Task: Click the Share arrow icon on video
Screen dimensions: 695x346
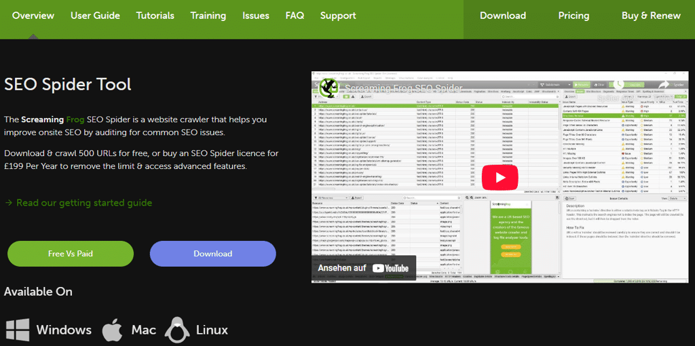Action: 664,85
